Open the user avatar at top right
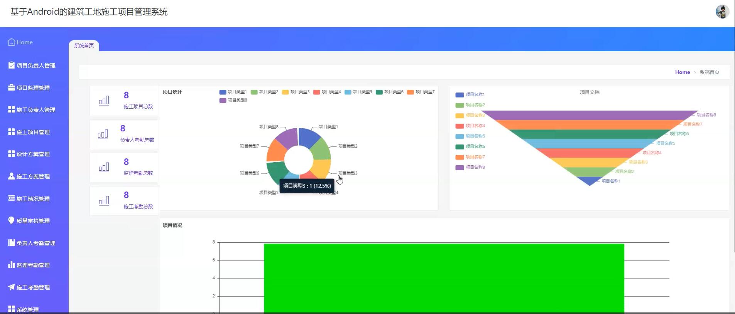 click(x=722, y=12)
